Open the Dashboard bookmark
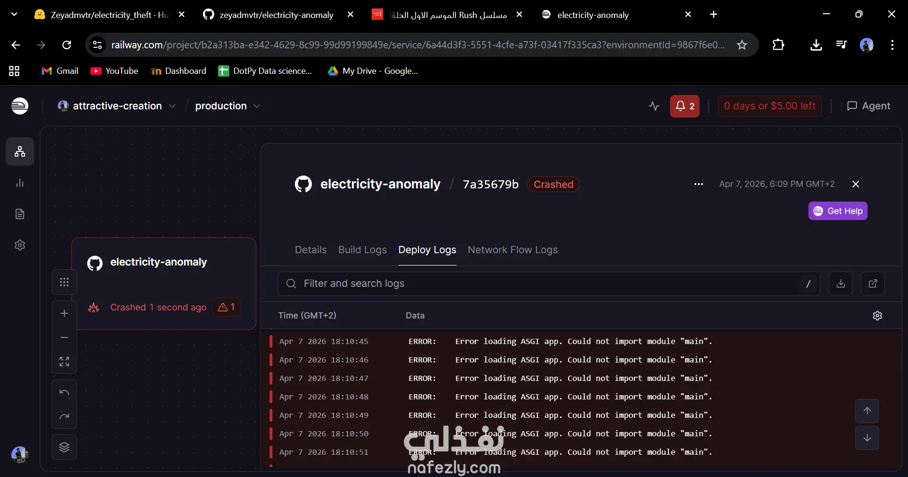Screen dimensions: 908x477 178,71
